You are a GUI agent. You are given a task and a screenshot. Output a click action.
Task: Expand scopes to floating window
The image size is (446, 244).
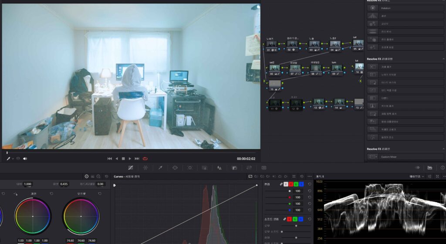point(437,176)
